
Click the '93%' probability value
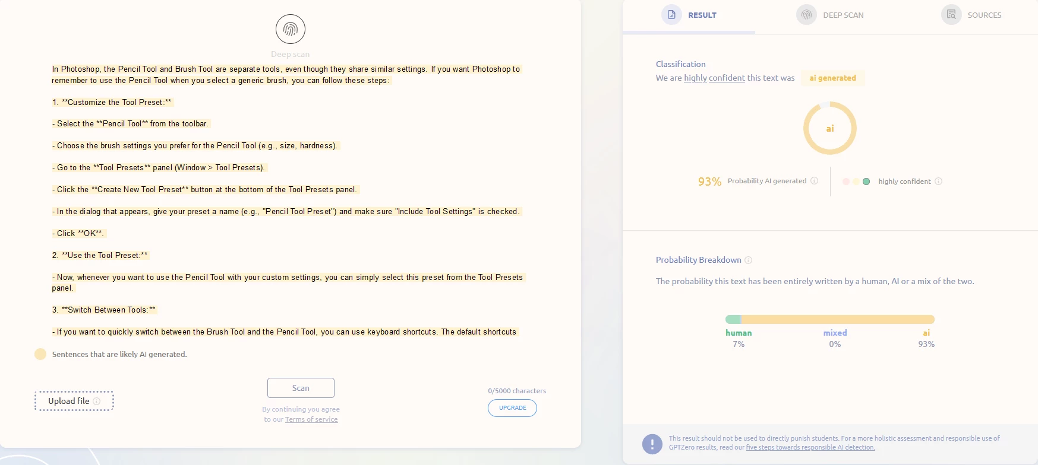coord(709,181)
